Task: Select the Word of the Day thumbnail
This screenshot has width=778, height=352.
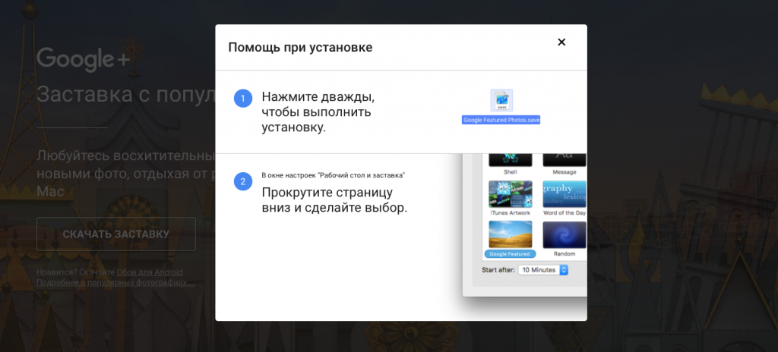Action: (565, 194)
